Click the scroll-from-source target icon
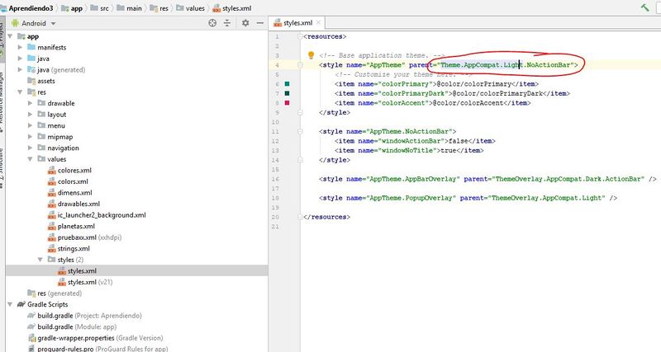 point(212,23)
